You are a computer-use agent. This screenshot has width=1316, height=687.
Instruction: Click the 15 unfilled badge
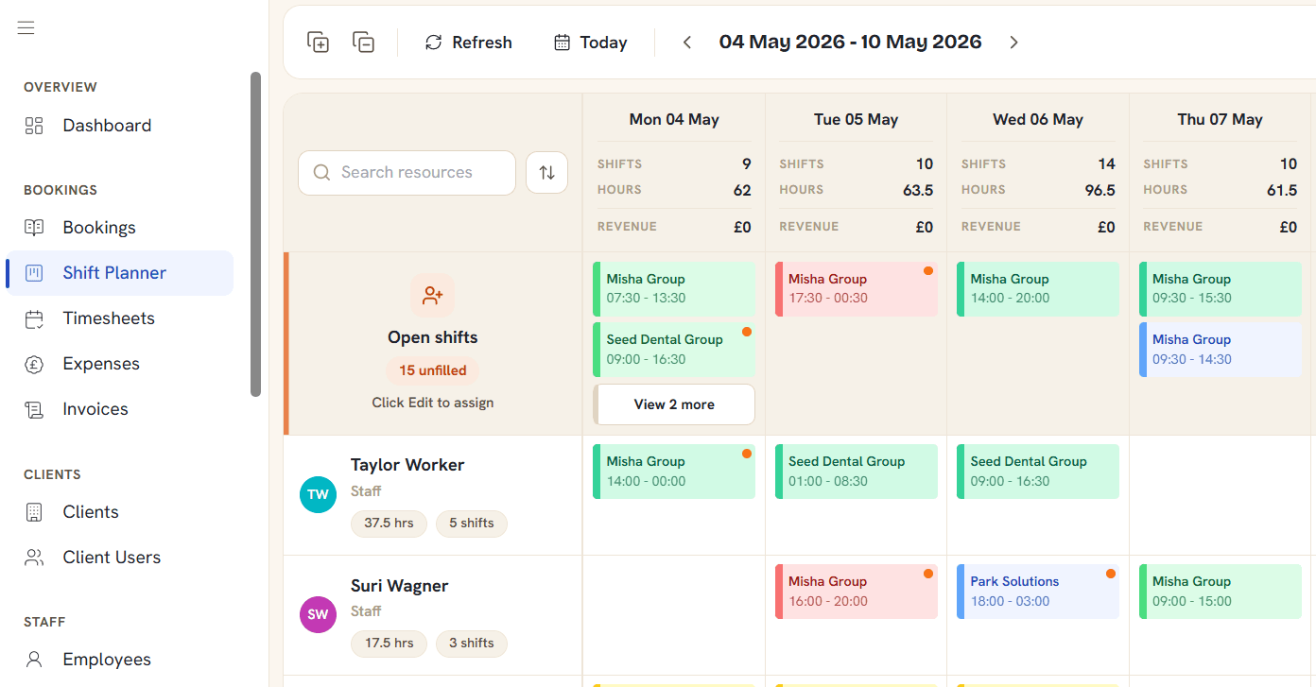point(432,370)
